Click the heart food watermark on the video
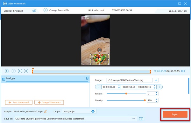This screenshot has width=191, height=123. (x=100, y=59)
